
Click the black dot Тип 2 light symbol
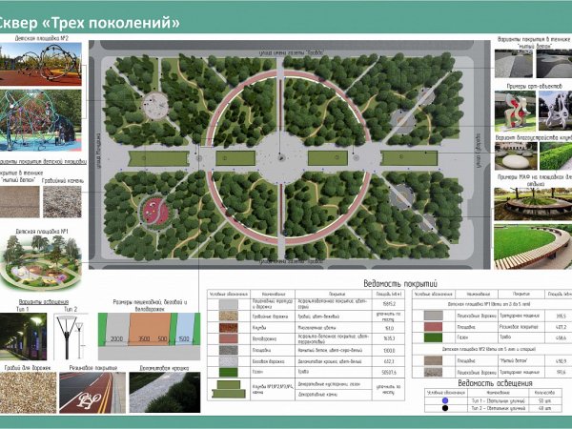tap(445, 408)
